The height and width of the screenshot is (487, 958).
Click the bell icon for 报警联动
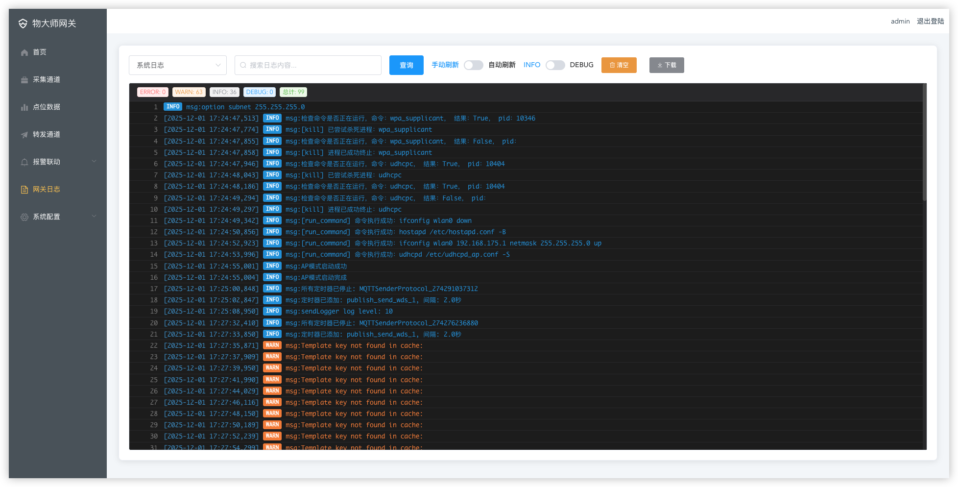24,162
